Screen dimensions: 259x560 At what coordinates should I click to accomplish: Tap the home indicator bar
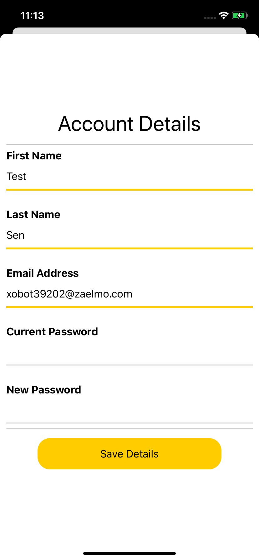click(x=129, y=553)
